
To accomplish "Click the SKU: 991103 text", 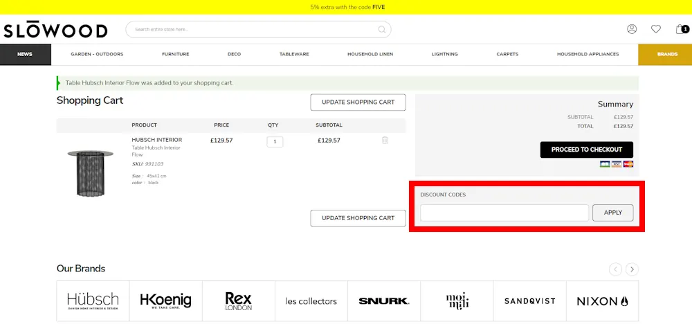I will (x=147, y=164).
